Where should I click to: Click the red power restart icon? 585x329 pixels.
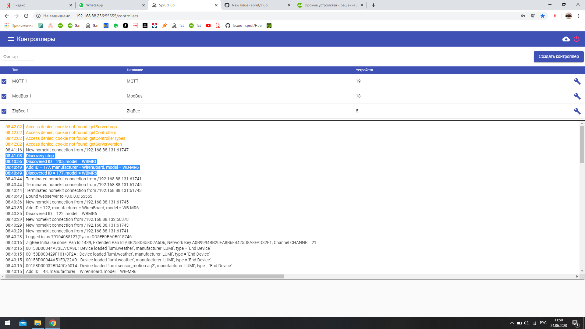click(x=576, y=39)
